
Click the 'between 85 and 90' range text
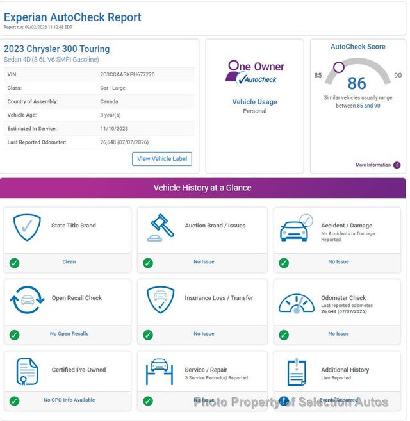click(358, 106)
